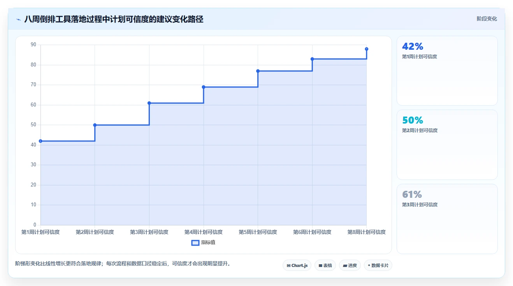Click the Chart.js chip
Viewport: 513px width, 286px height.
point(297,265)
